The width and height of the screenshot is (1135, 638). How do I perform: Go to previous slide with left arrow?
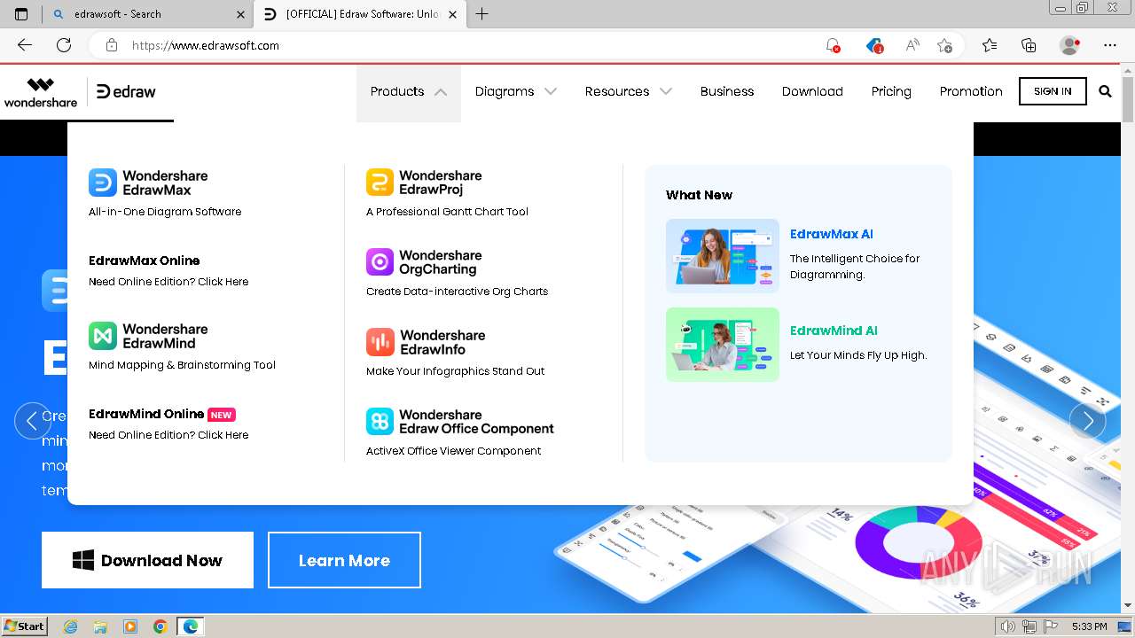[x=33, y=421]
